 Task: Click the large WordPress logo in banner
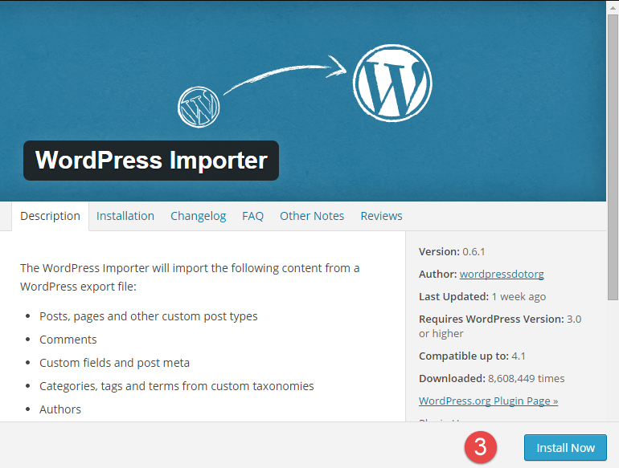coord(392,83)
